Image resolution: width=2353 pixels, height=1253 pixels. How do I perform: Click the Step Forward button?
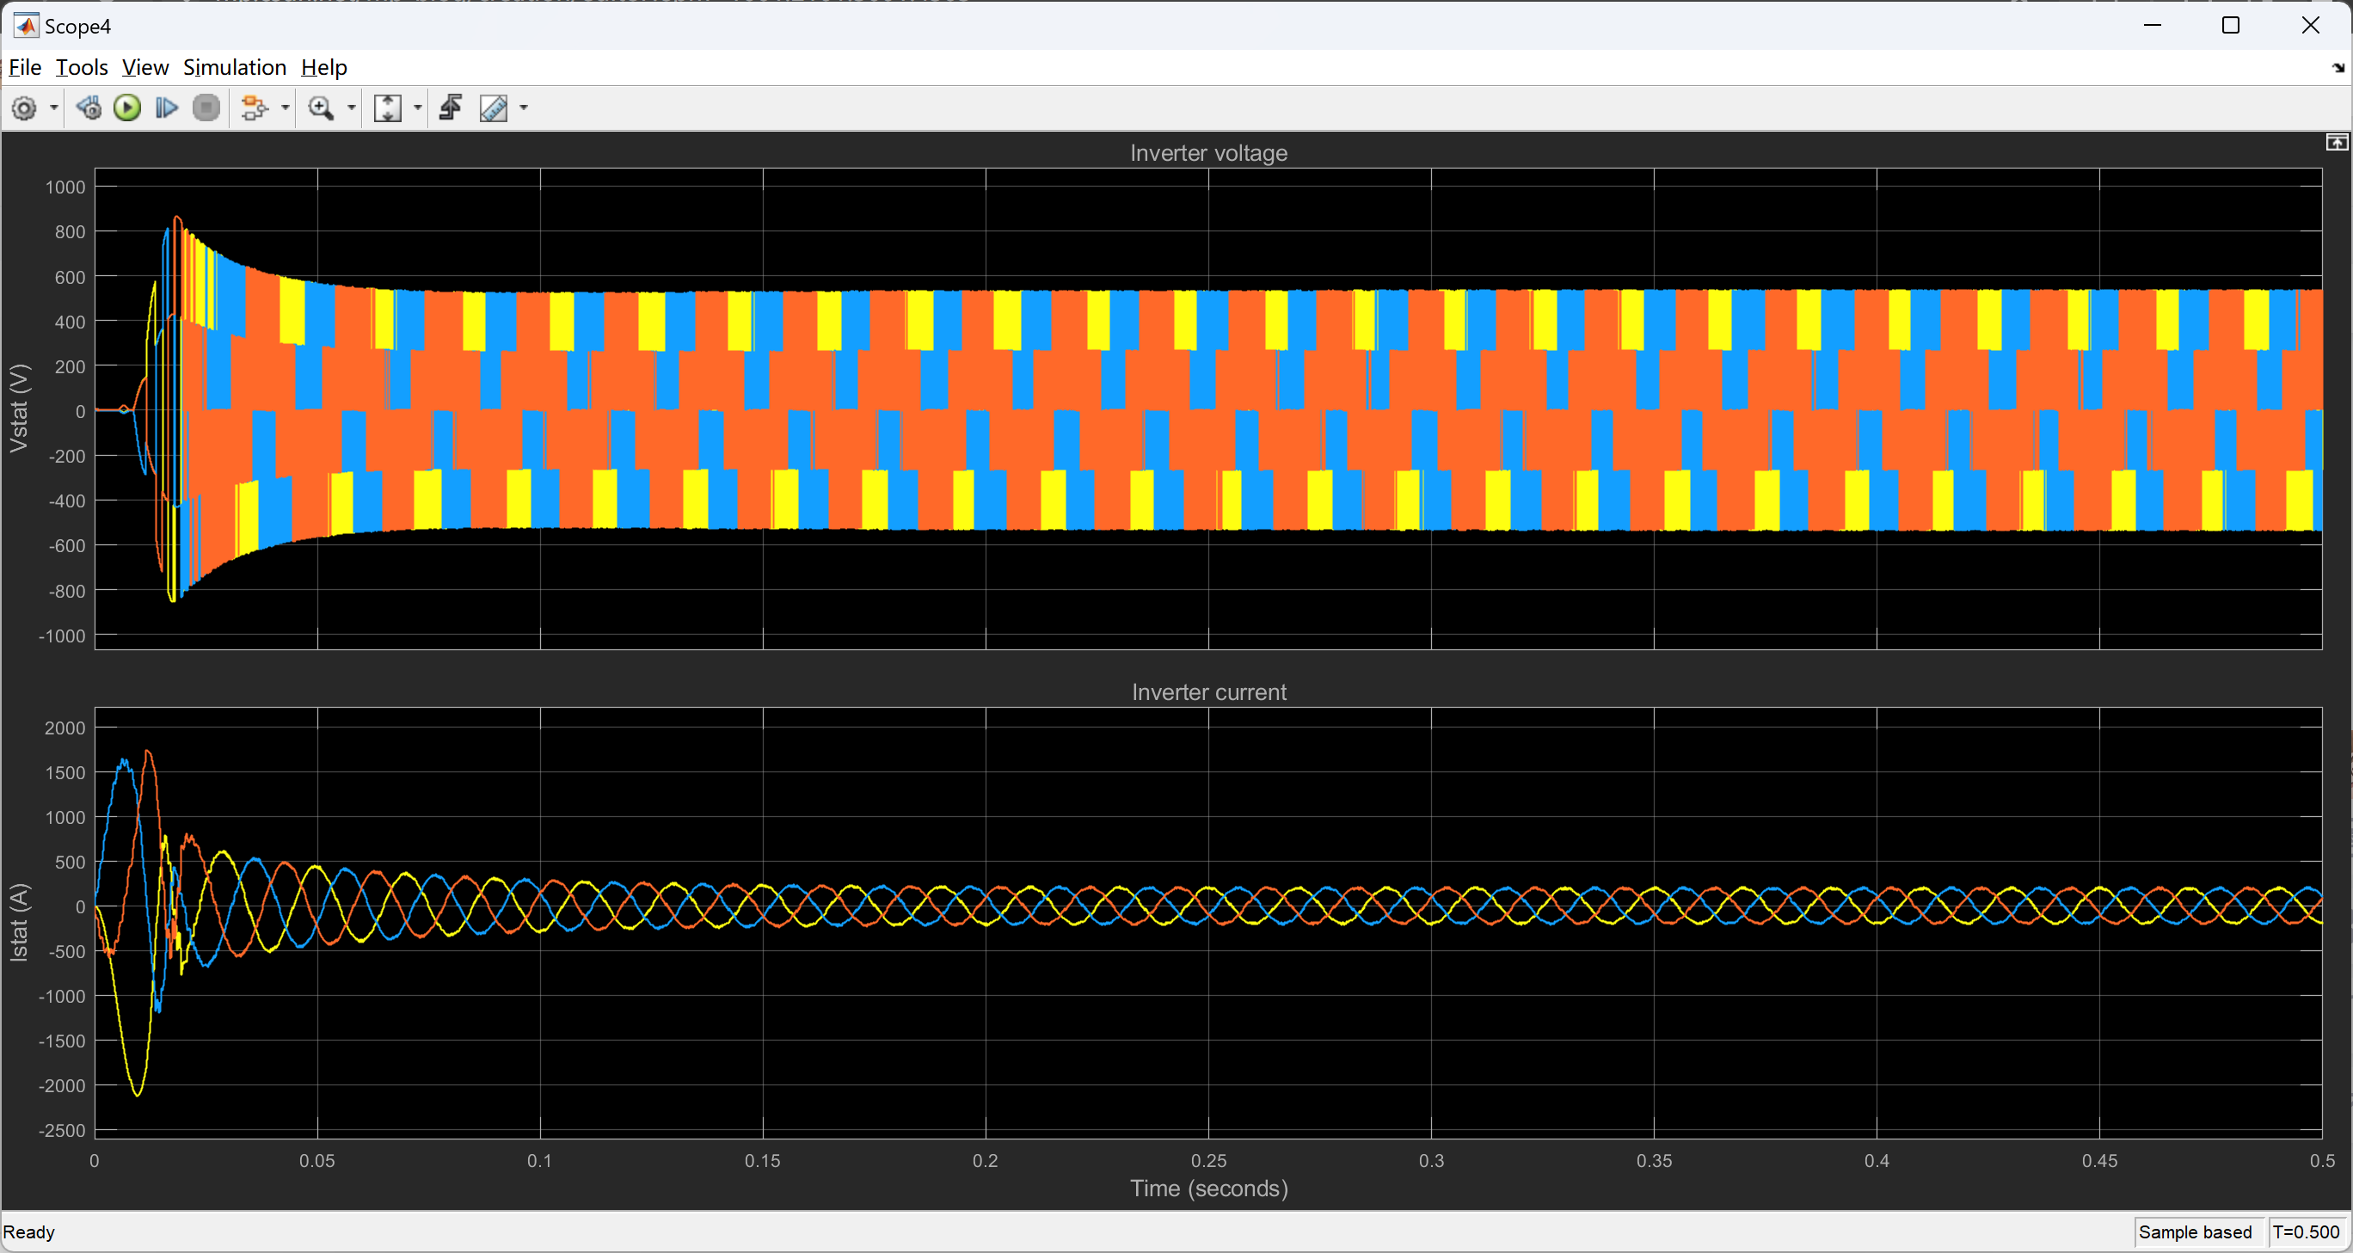tap(166, 108)
